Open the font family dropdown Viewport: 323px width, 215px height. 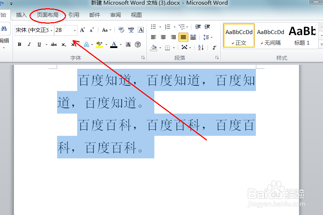[x=51, y=30]
